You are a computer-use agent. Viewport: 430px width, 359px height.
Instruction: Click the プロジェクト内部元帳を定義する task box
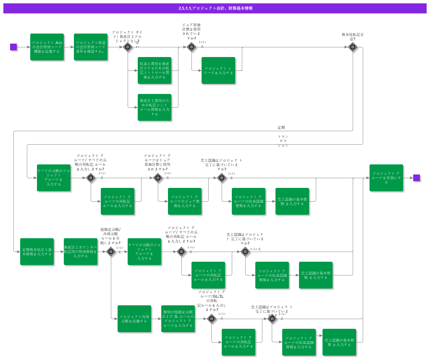tap(134, 319)
